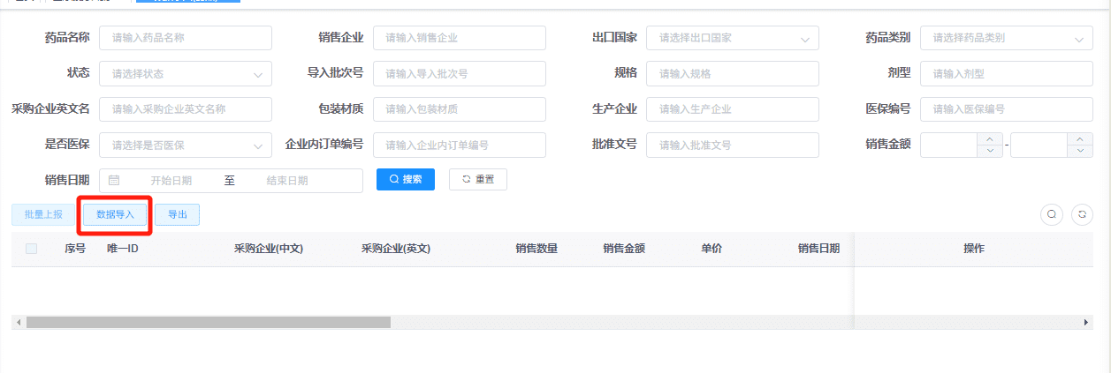Click the 数据导入 button

click(115, 214)
